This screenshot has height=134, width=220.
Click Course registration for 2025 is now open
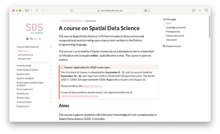[x=87, y=67]
